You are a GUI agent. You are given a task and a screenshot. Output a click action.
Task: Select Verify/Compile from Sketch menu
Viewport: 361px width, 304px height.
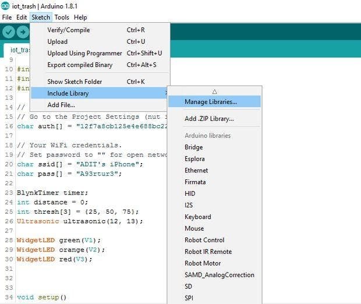point(100,30)
